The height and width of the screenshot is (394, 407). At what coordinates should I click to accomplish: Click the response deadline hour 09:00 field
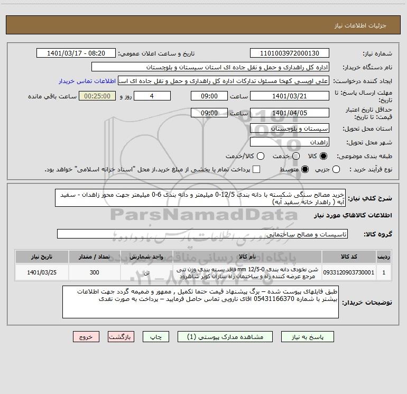click(x=209, y=96)
